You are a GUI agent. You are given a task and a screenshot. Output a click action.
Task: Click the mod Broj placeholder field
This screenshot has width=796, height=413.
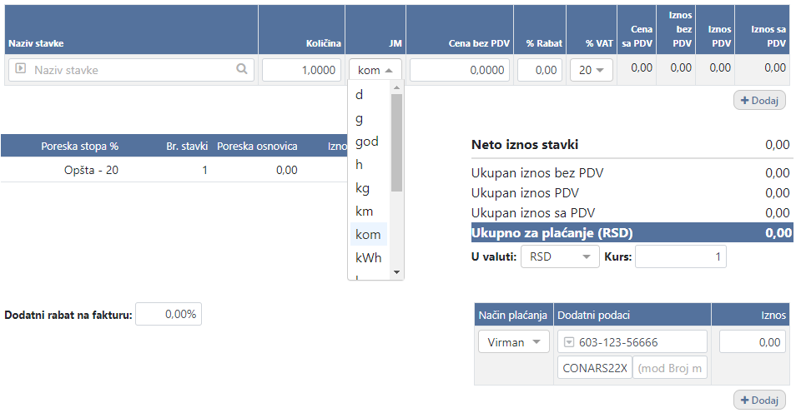tap(670, 368)
